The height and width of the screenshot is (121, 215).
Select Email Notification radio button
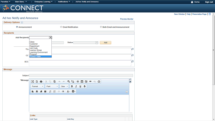[61, 27]
